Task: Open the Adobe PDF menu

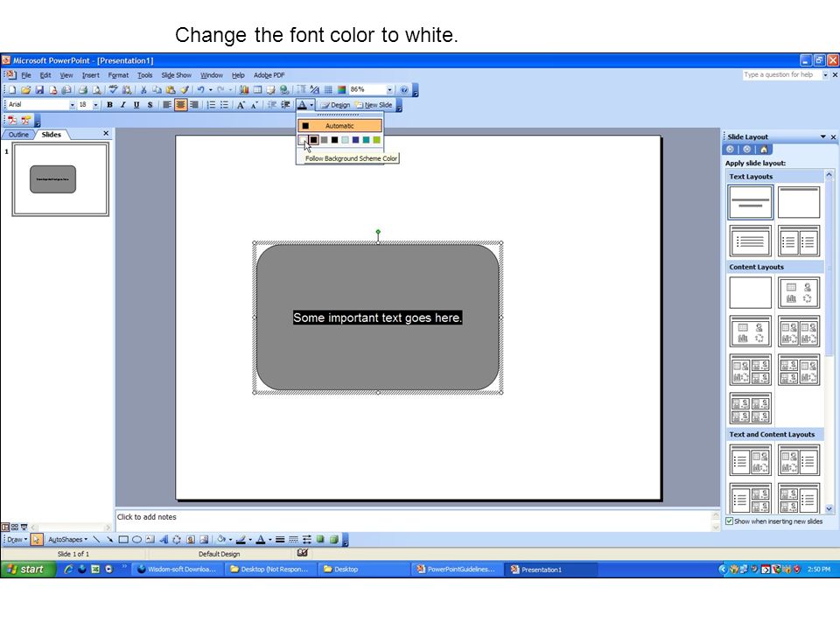Action: pyautogui.click(x=269, y=75)
